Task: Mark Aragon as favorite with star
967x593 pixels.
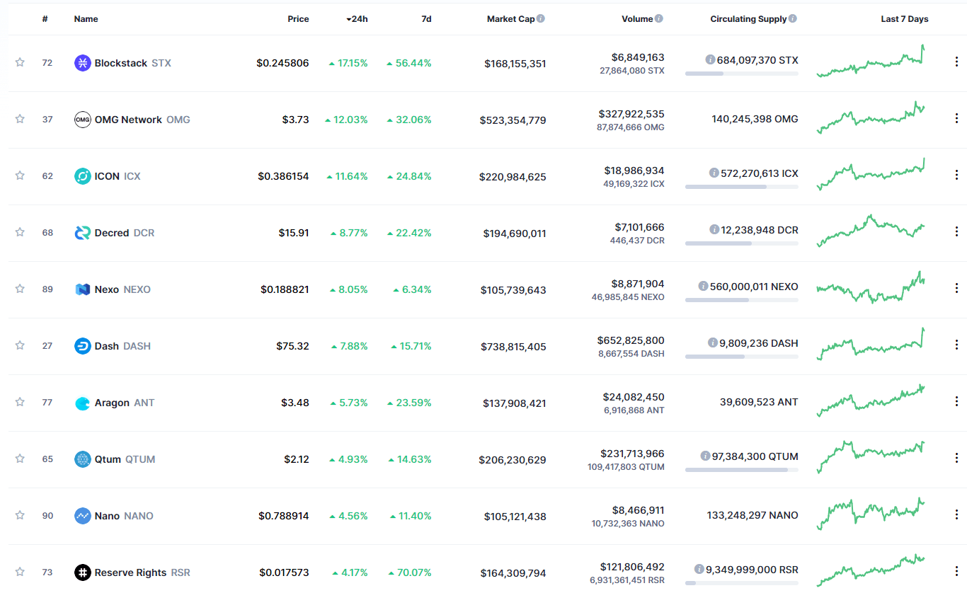Action: 20,402
